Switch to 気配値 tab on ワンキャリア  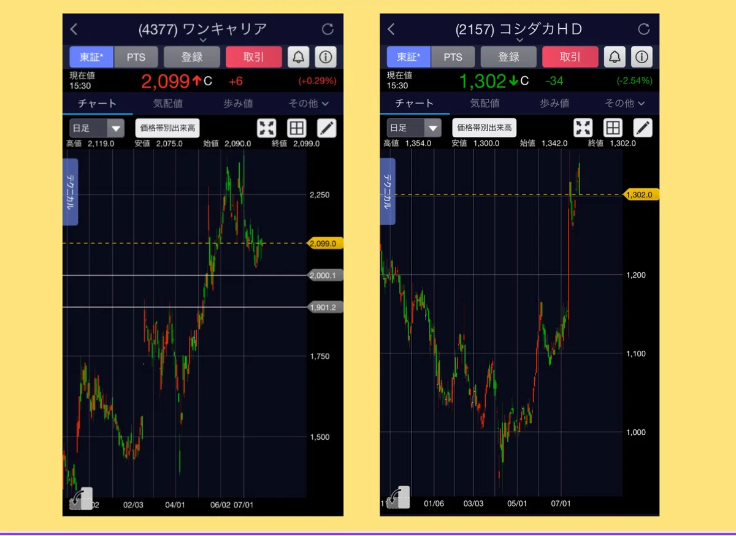(x=168, y=104)
